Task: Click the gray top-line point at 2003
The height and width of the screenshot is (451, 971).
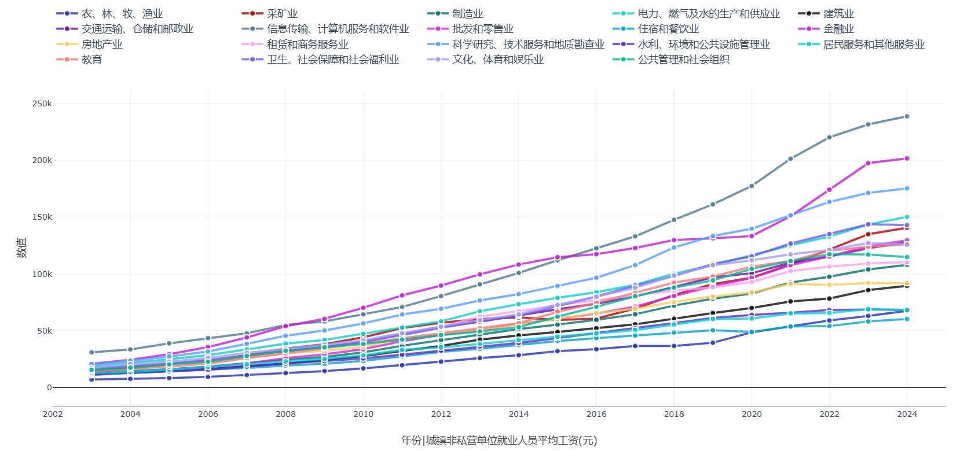Action: pos(91,352)
